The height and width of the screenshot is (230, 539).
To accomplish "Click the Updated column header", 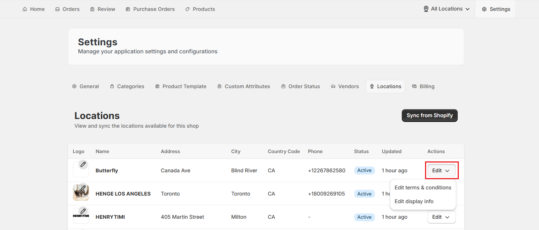I will click(x=392, y=151).
